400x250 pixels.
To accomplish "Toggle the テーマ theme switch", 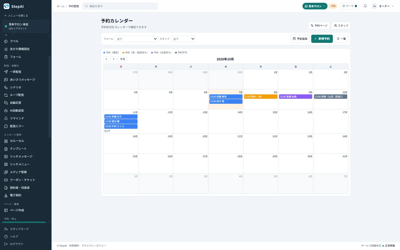I will tap(350, 6).
